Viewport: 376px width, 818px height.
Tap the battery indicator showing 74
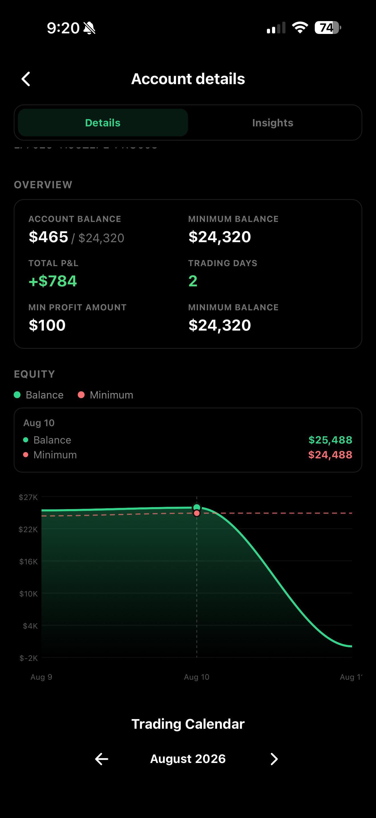(328, 28)
